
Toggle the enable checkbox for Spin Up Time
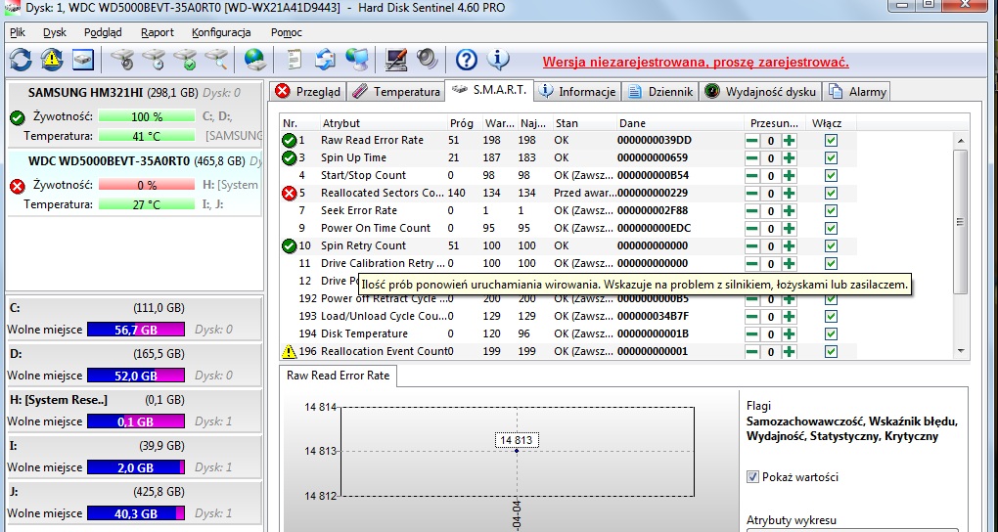[831, 158]
